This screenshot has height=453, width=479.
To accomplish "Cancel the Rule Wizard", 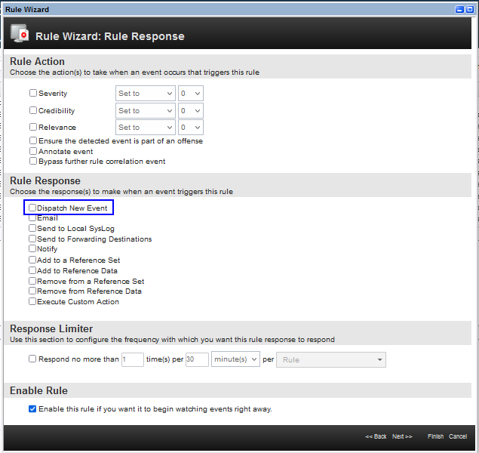I will click(x=458, y=436).
